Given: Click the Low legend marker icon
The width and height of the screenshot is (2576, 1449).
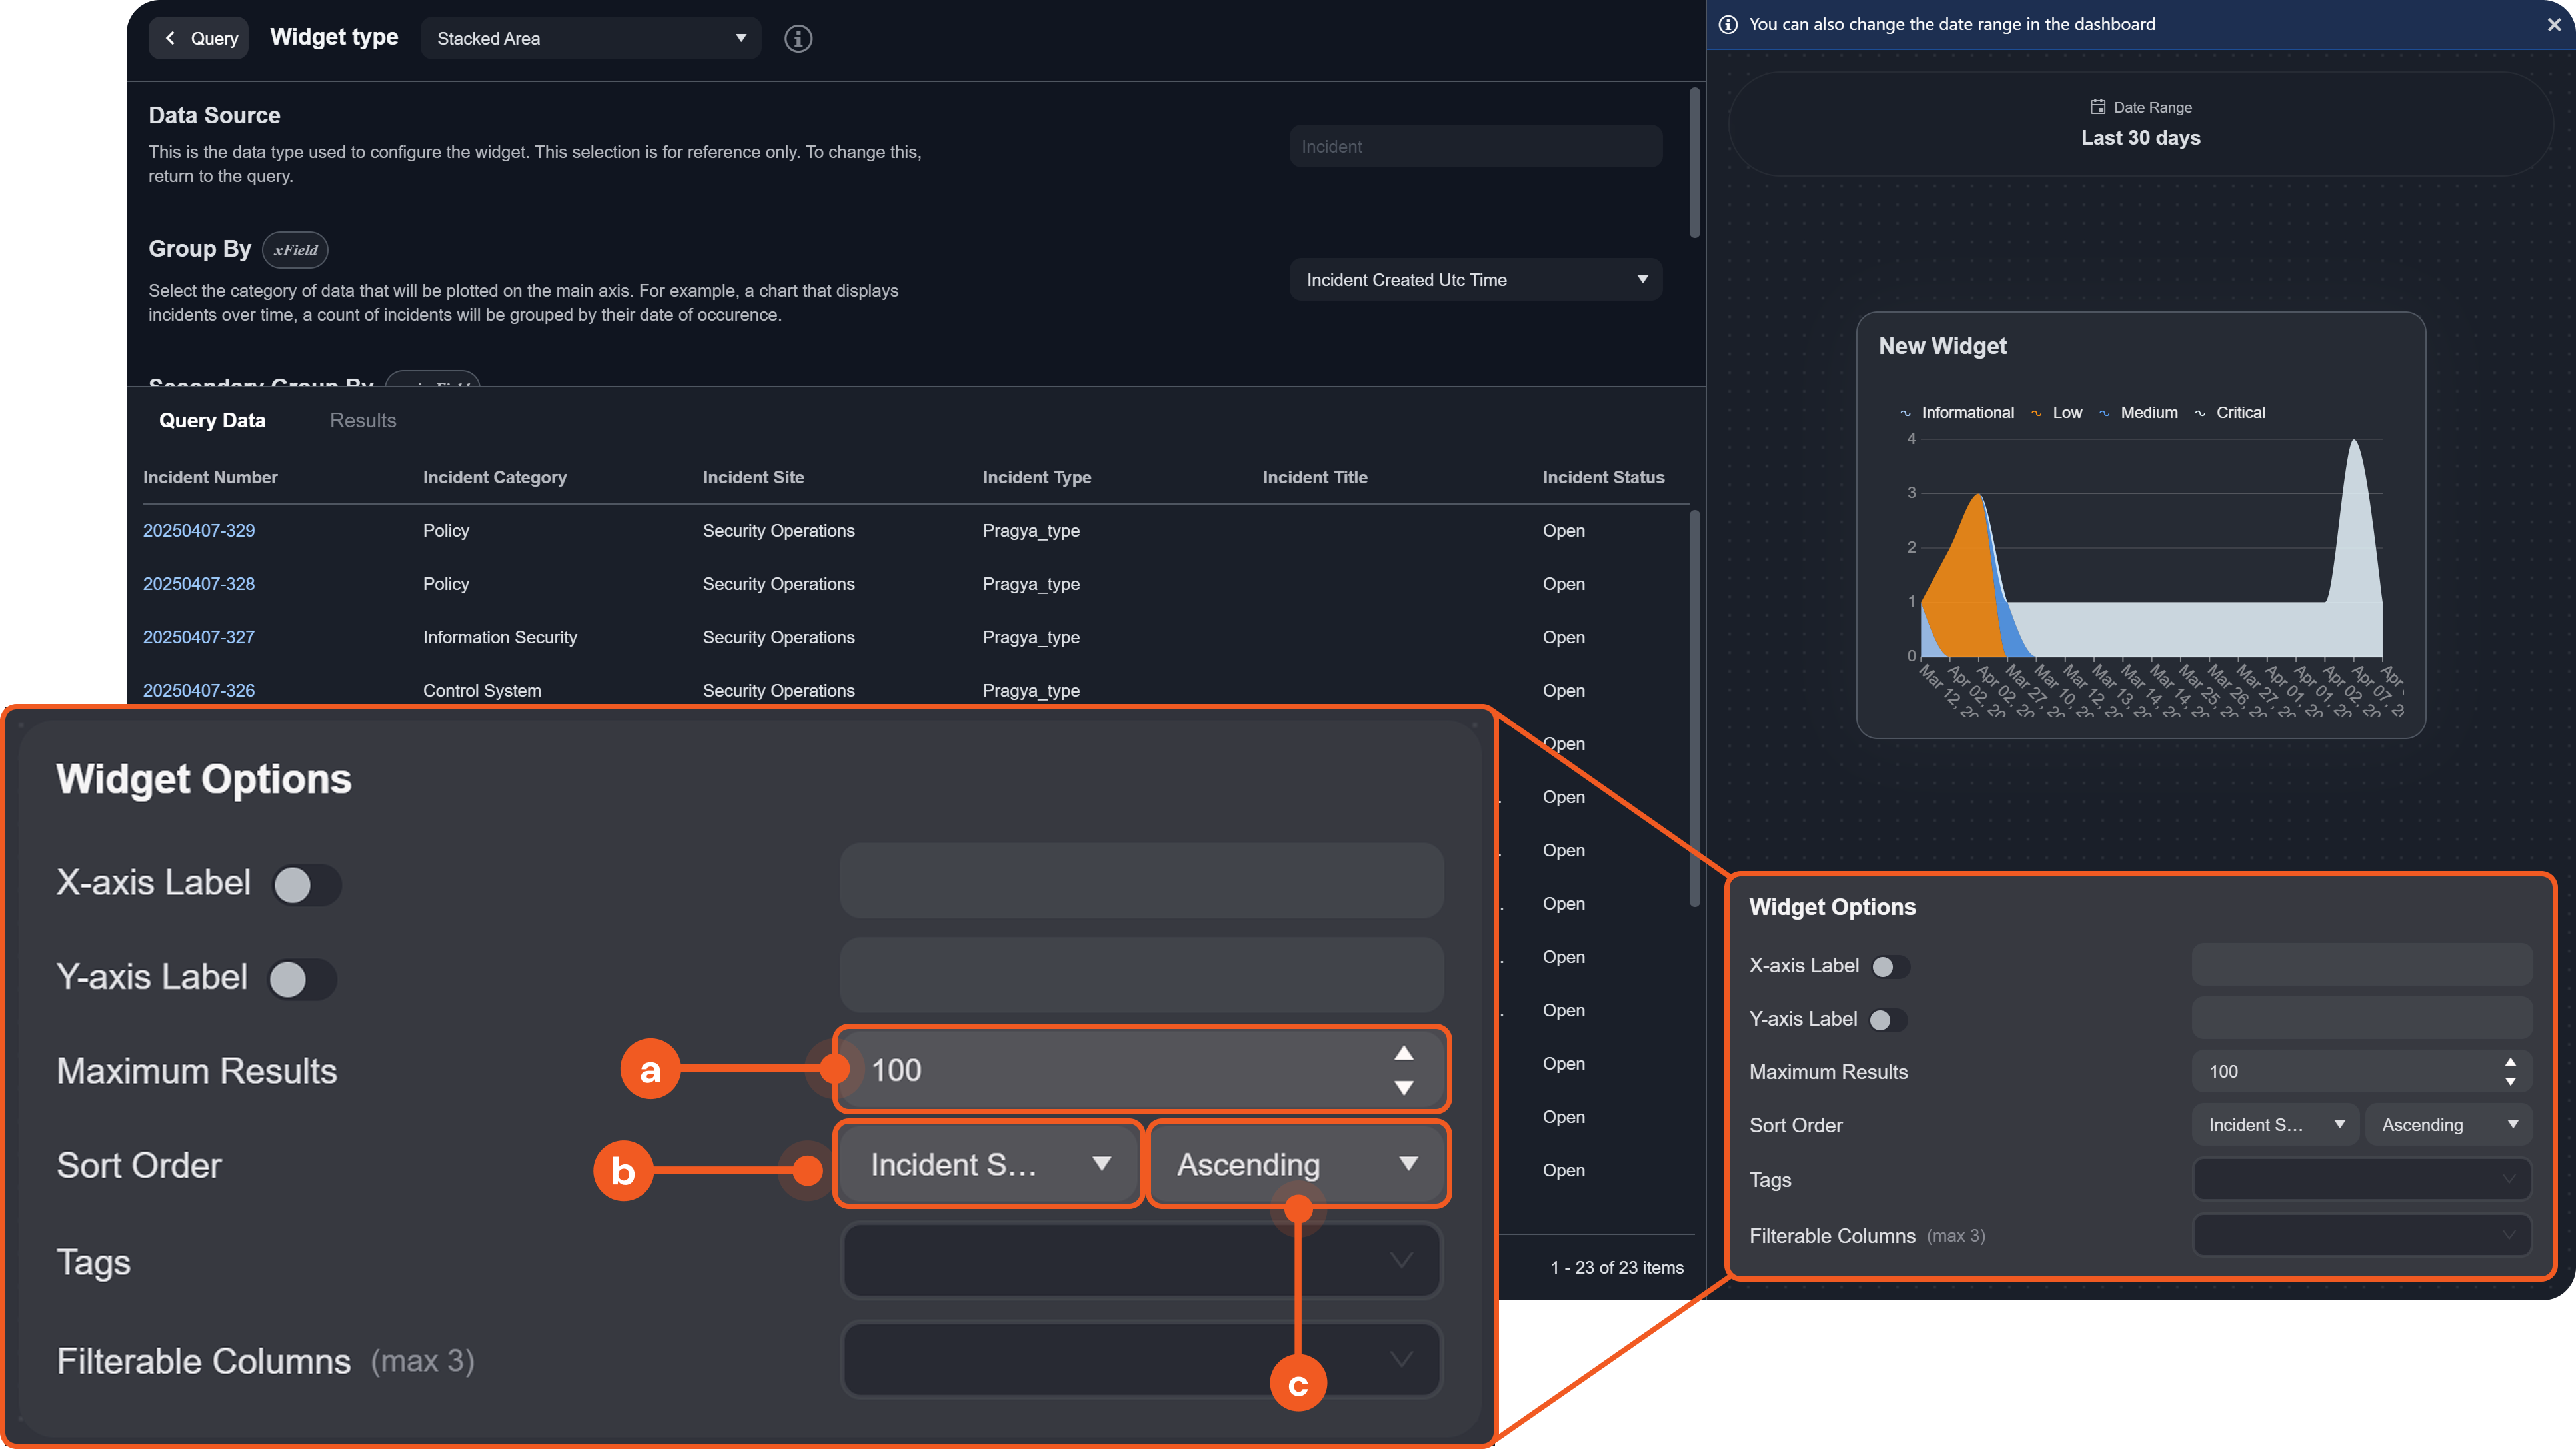Looking at the screenshot, I should [2036, 413].
